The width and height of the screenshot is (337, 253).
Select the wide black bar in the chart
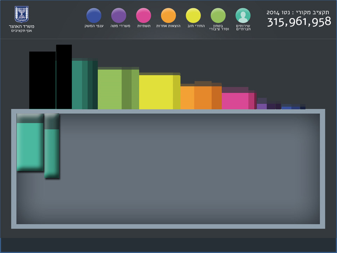[x=42, y=80]
